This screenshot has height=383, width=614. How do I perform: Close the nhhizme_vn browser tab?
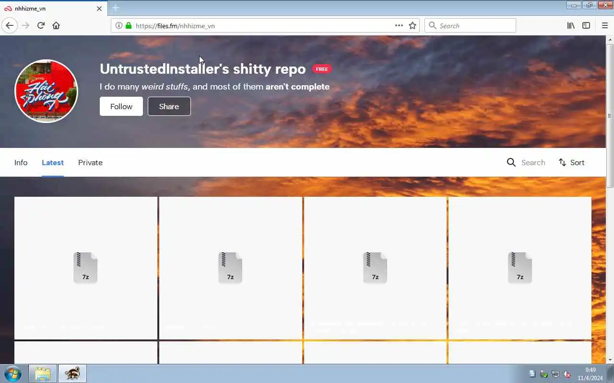tap(99, 8)
